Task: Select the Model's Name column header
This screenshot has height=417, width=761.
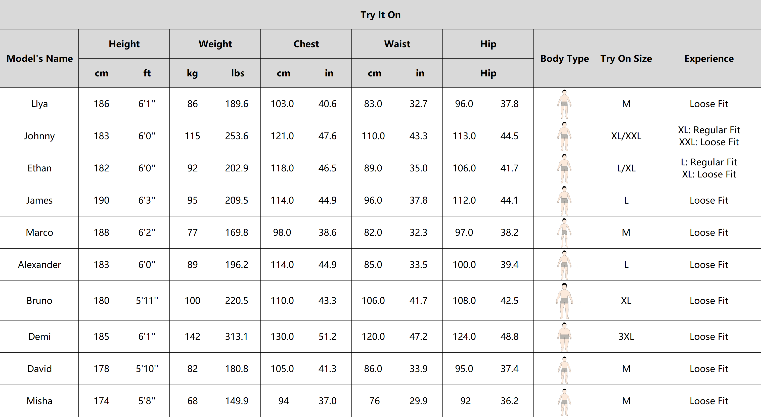Action: pos(39,59)
